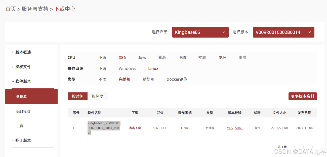Open 服务与支持 breadcrumb link
Image resolution: width=327 pixels, height=157 pixels.
(x=35, y=9)
